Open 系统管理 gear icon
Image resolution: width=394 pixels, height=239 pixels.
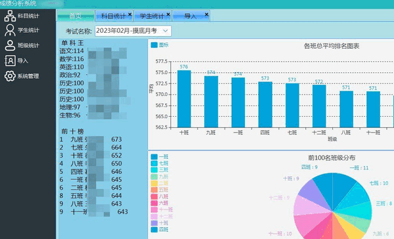tap(10, 76)
